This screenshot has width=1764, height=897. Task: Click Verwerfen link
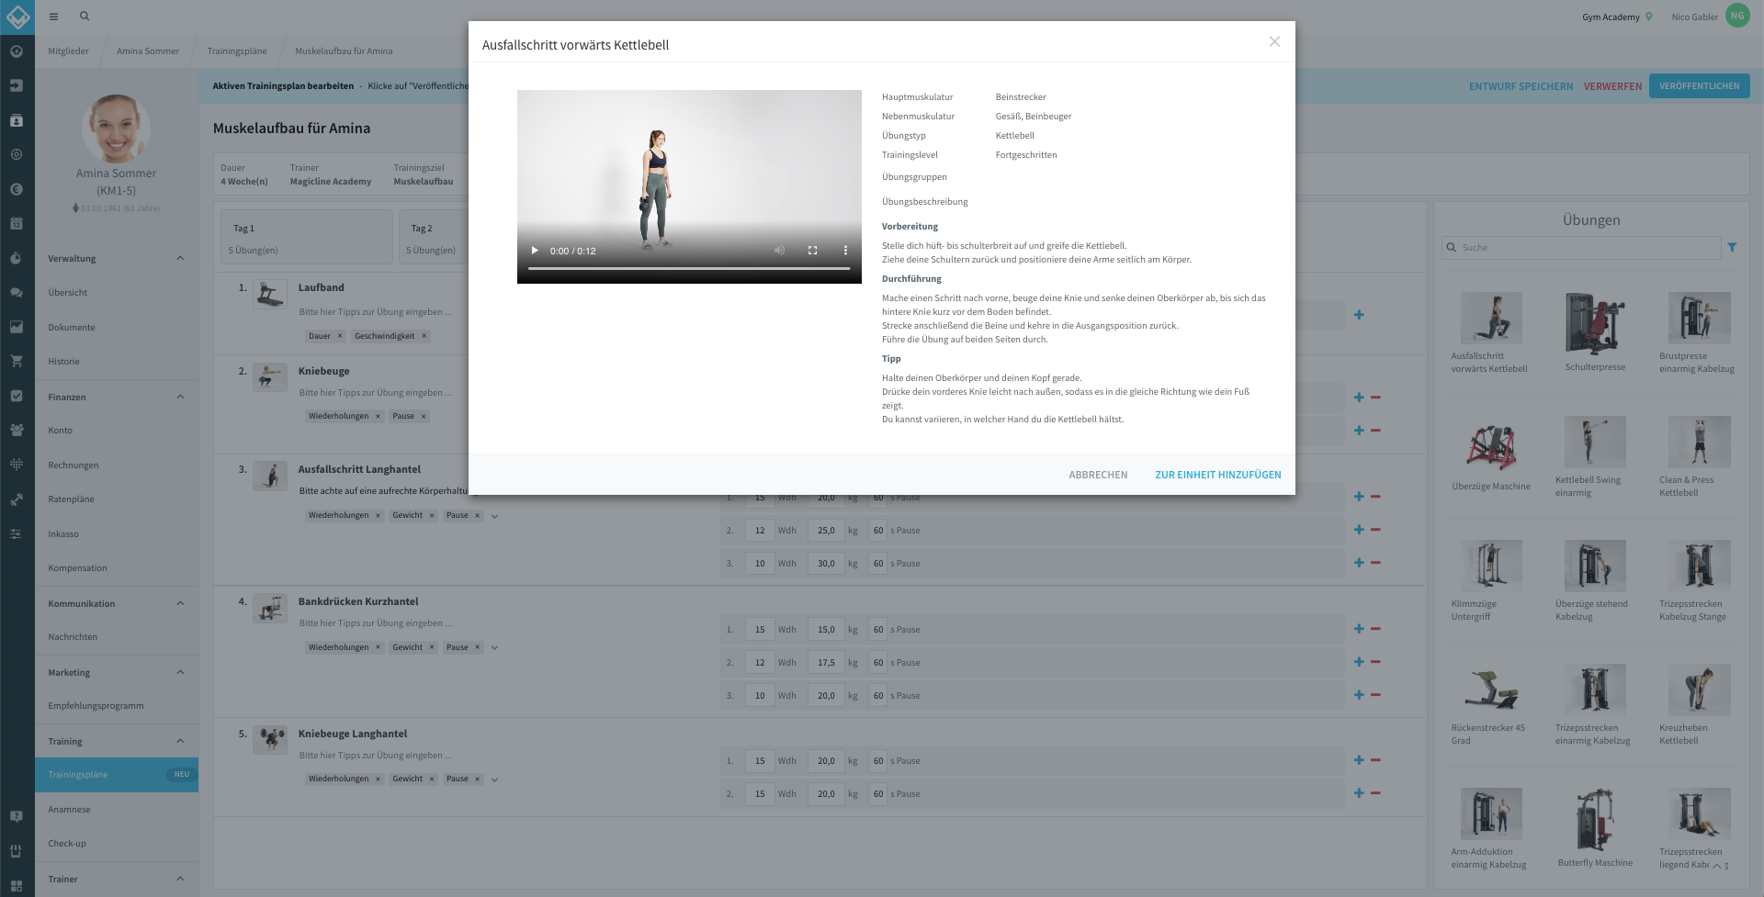click(x=1612, y=86)
